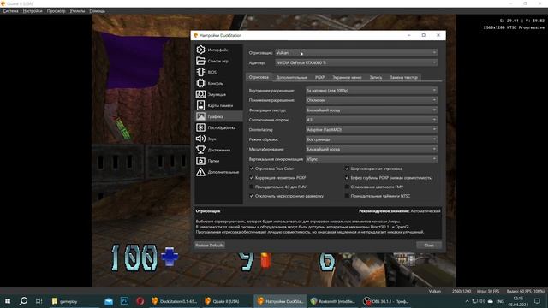Open Windows taskbar search
548x308 pixels.
click(x=23, y=301)
